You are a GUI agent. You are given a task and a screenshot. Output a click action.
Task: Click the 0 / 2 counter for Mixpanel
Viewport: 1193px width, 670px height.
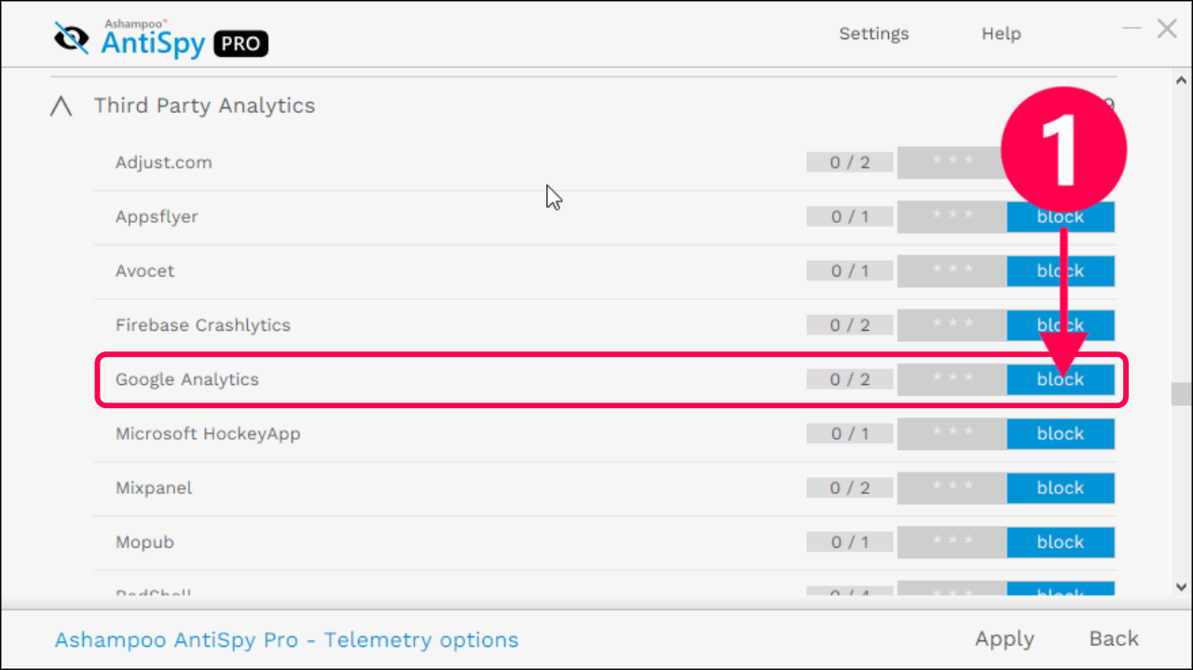[850, 487]
